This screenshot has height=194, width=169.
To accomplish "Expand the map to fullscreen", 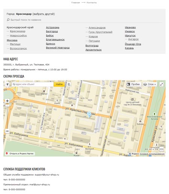I will (161, 84).
